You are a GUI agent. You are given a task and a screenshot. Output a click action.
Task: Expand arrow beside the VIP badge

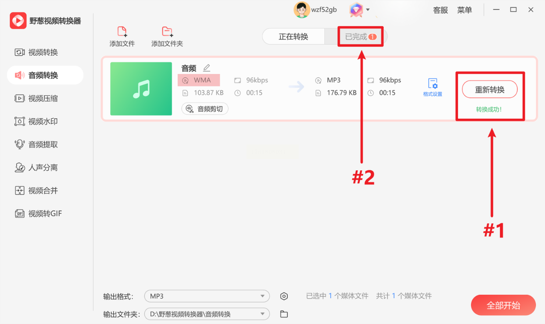point(368,10)
